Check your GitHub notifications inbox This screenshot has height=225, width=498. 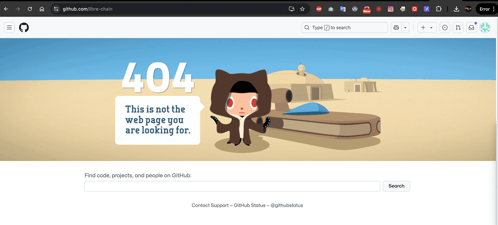point(471,27)
